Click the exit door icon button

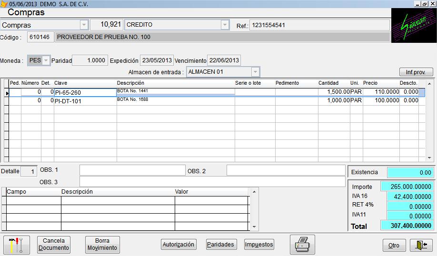click(421, 245)
